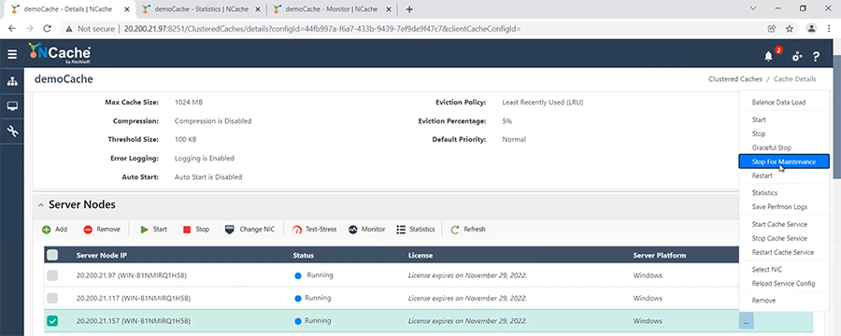Remove the selected server node
Viewport: 841px width, 336px height.
102,230
